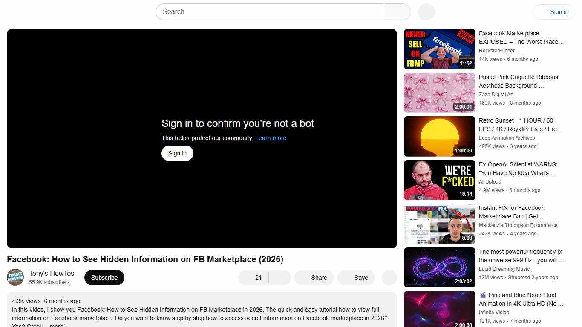Click the voice search microphone icon
The width and height of the screenshot is (582, 327).
(x=426, y=11)
